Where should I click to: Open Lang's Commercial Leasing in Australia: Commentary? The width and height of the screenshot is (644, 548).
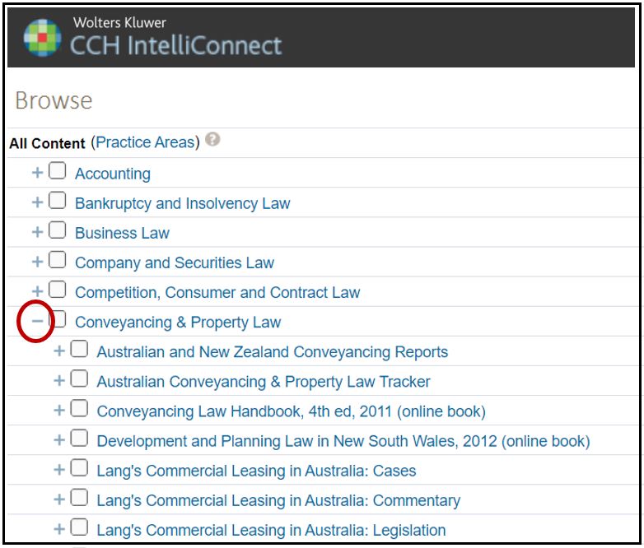tap(278, 500)
